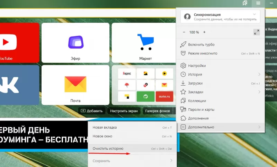Image resolution: width=277 pixels, height=167 pixels.
Task: Click the Дополнительно dots icon
Action: pyautogui.click(x=183, y=127)
